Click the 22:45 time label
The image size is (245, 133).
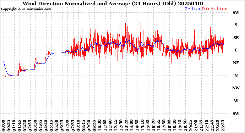[212, 126]
